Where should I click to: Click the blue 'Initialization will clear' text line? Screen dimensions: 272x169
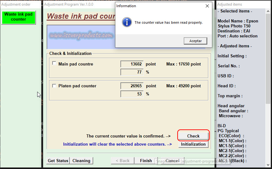coord(117,144)
